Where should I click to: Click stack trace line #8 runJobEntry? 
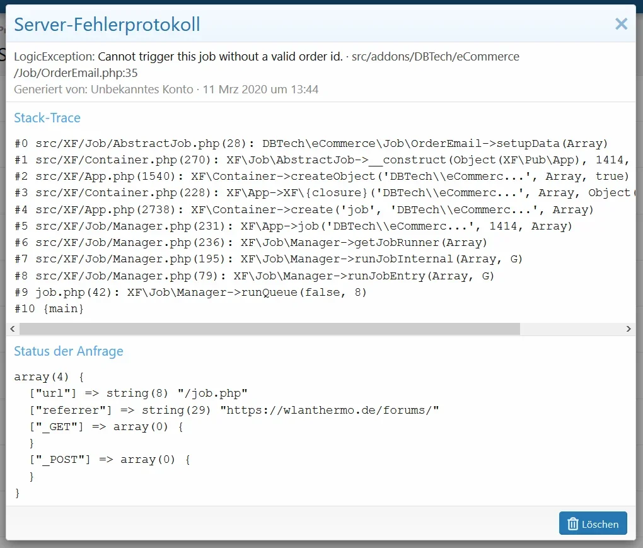[254, 276]
